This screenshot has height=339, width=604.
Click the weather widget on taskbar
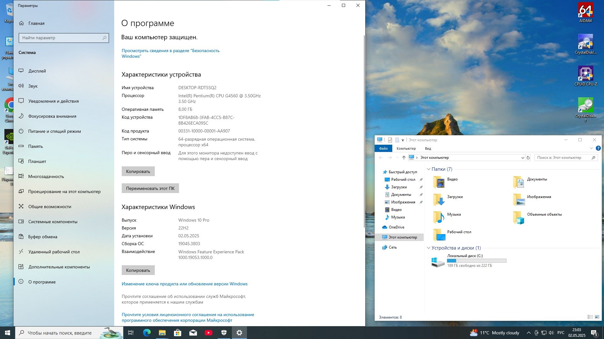pos(495,333)
